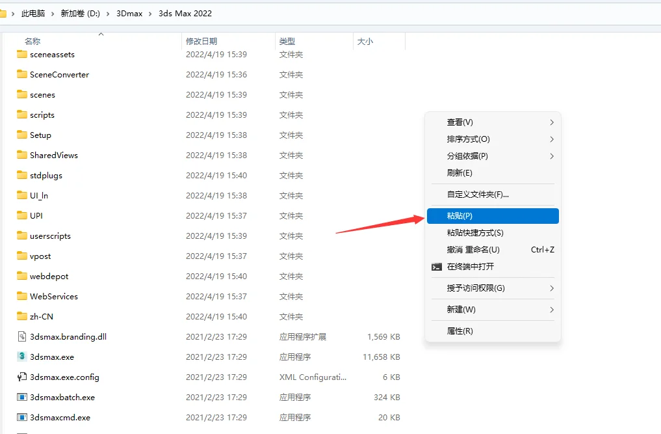This screenshot has height=434, width=661.
Task: Sort by 修改日期 column header
Action: 201,42
